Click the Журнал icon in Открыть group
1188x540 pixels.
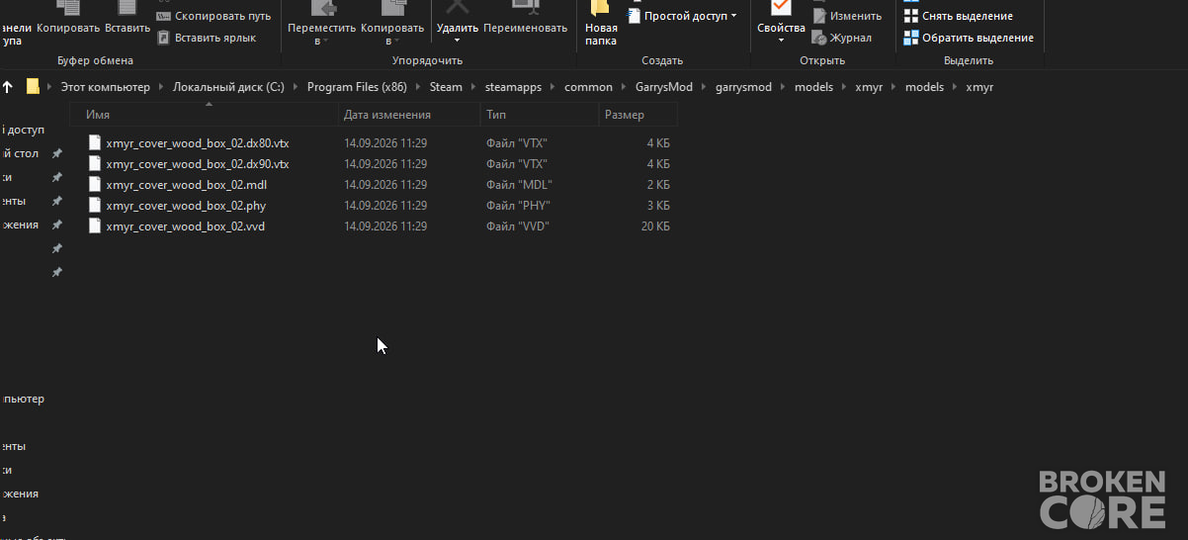tap(819, 38)
